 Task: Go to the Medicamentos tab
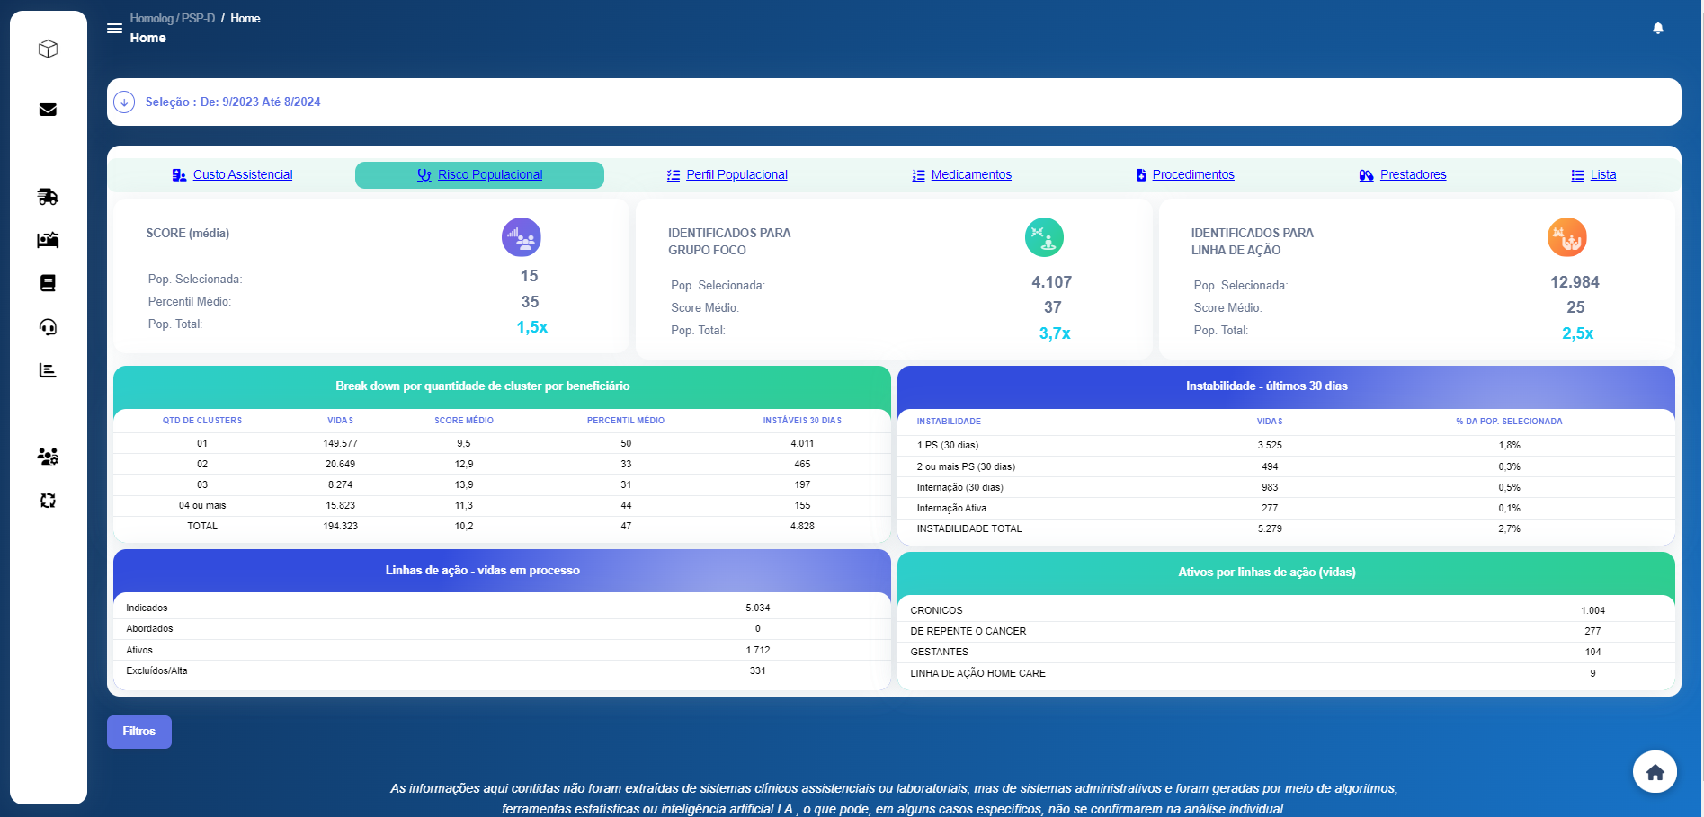(970, 175)
